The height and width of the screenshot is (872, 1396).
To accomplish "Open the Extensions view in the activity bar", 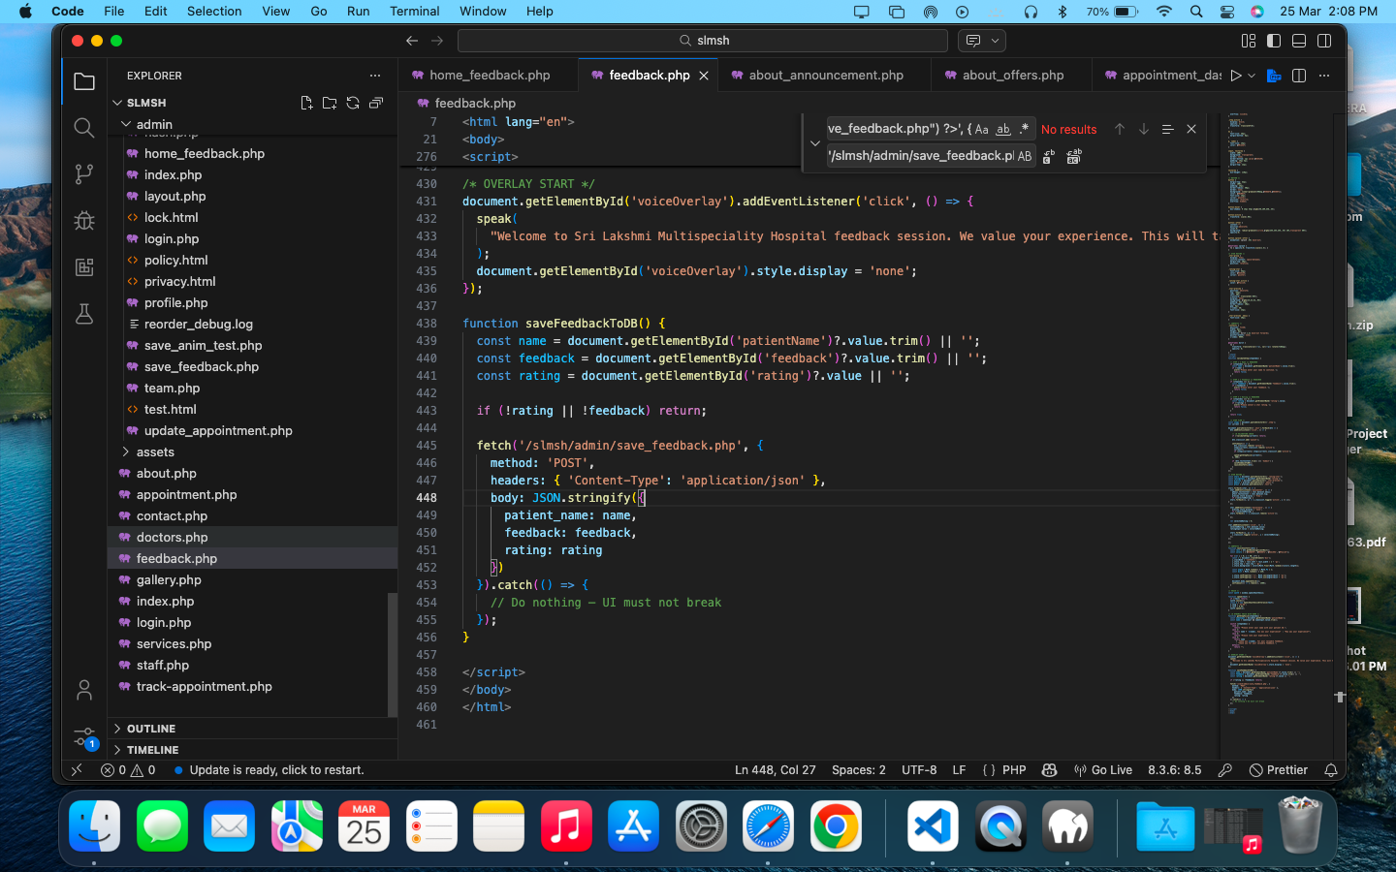I will point(84,267).
